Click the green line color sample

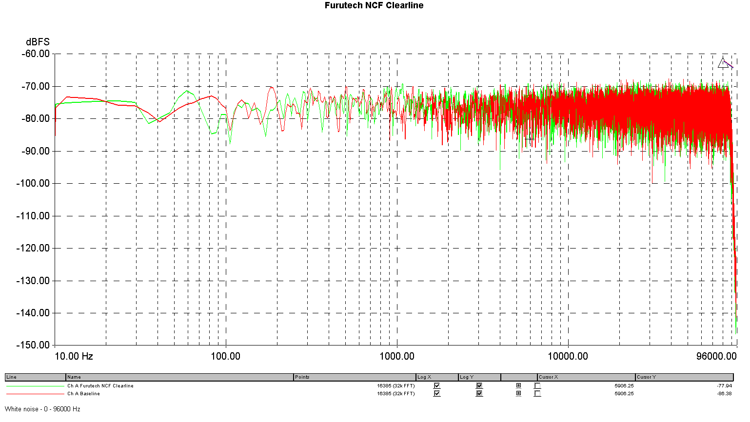pyautogui.click(x=35, y=386)
